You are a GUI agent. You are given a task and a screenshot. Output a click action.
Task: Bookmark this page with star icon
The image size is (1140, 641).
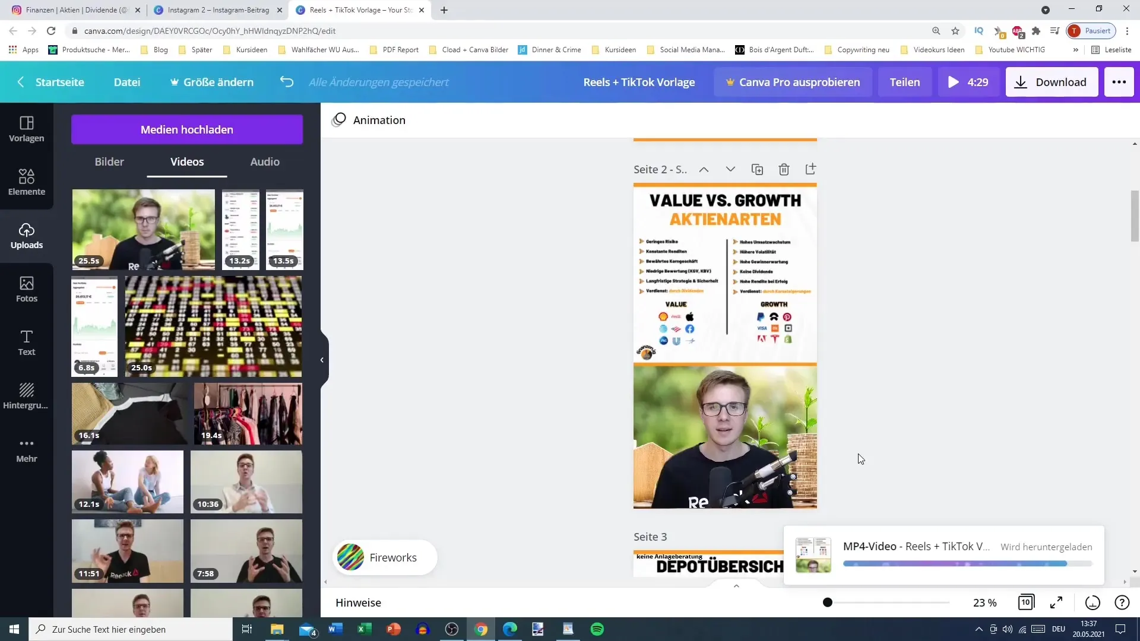point(955,31)
